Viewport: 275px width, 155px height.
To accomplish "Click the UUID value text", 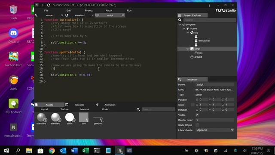I will pos(214,90).
